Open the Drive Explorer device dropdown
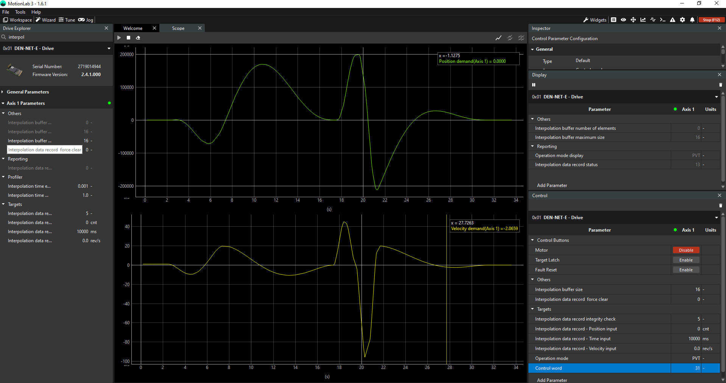 click(x=109, y=48)
